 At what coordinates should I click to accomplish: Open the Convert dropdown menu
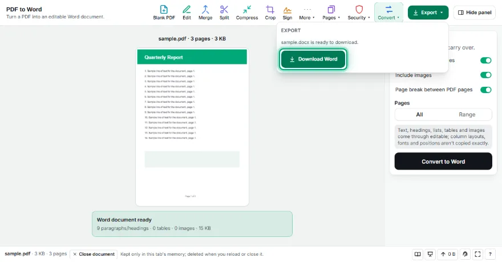click(x=388, y=13)
